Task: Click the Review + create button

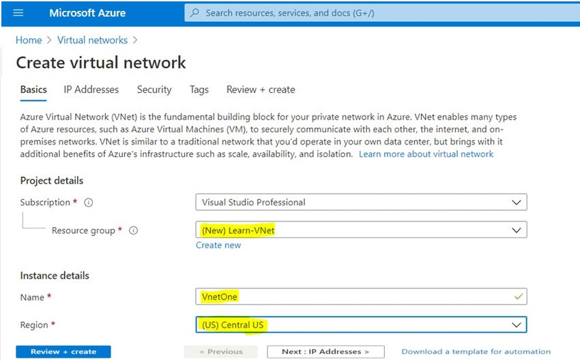Action: point(63,351)
